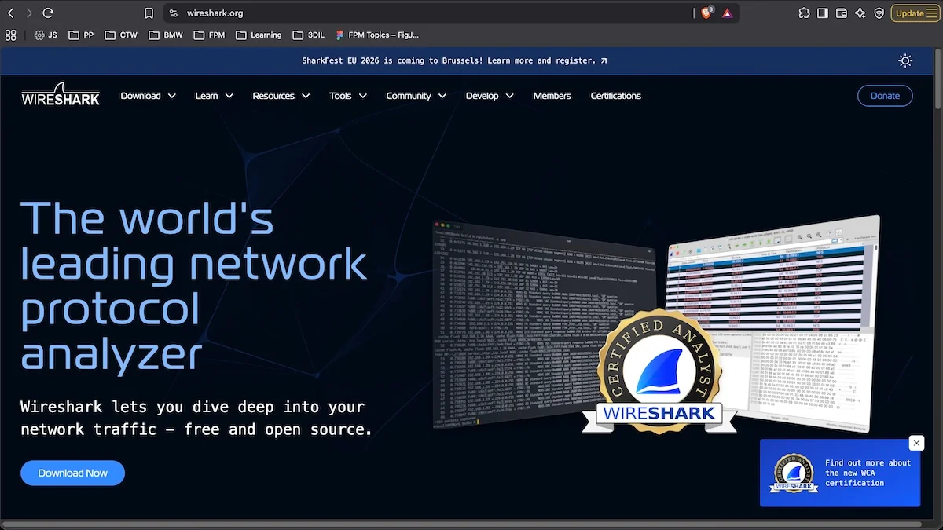This screenshot has height=530, width=943.
Task: Close the WCA certification popup
Action: 916,443
